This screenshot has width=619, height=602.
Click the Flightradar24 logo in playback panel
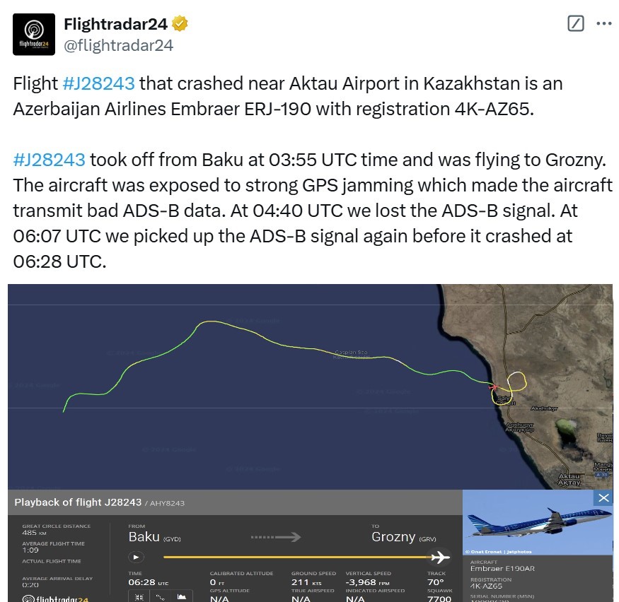(x=55, y=598)
